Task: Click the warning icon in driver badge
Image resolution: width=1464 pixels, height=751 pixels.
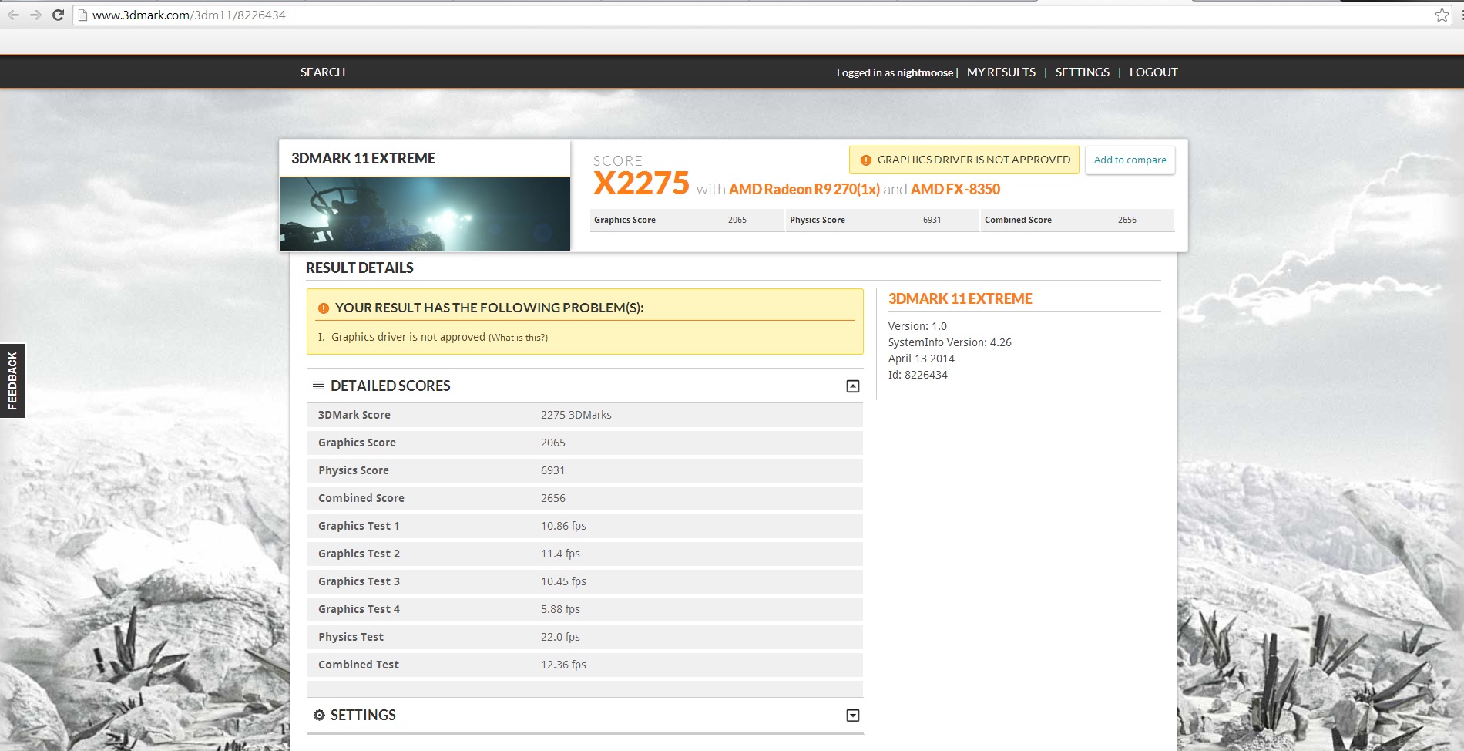Action: click(865, 160)
